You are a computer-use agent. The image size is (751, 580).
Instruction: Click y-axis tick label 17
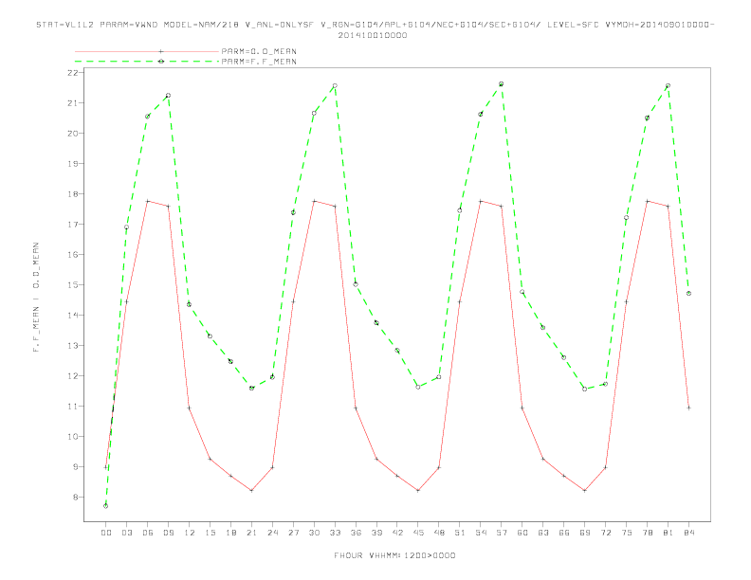(73, 225)
